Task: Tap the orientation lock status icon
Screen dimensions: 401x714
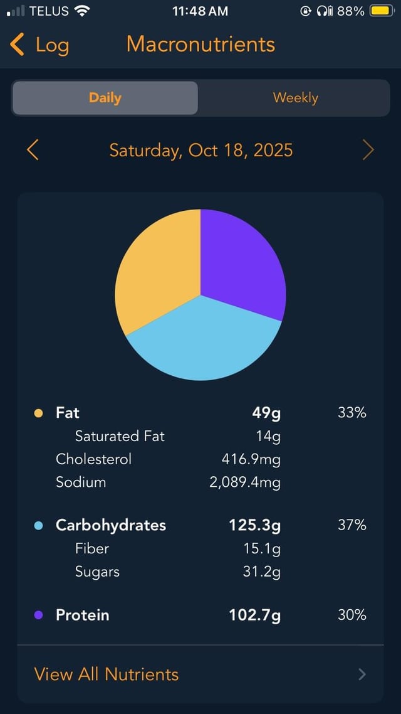Action: tap(306, 11)
